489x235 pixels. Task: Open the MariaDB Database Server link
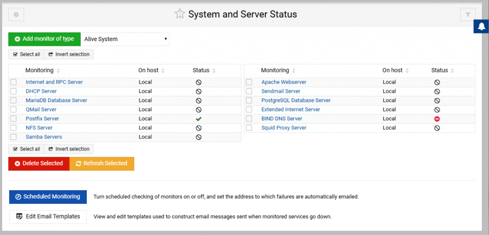pos(56,100)
